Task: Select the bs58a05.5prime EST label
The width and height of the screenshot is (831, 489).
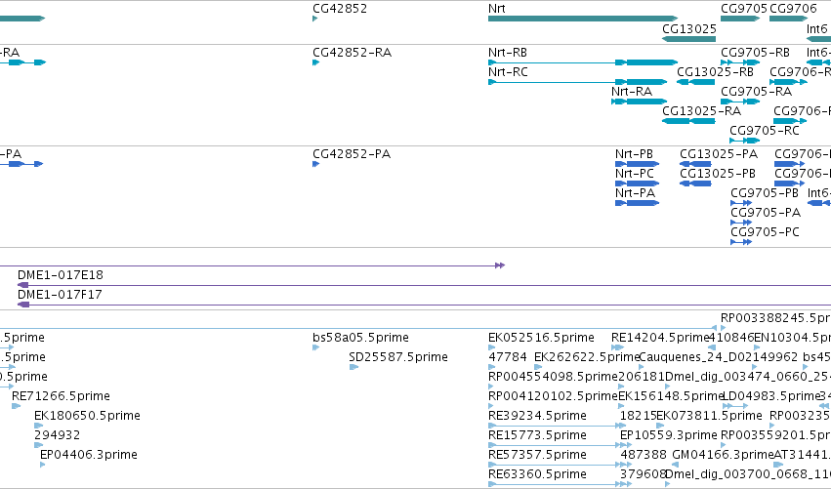Action: (x=360, y=338)
